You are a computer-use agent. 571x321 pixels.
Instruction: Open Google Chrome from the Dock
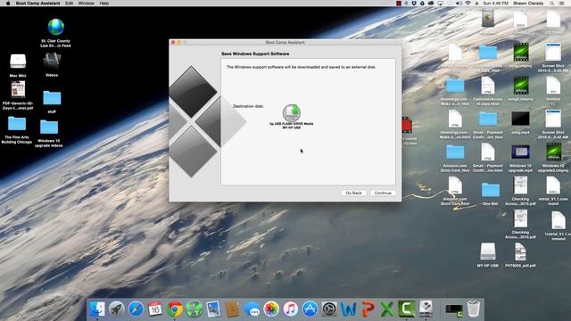175,309
